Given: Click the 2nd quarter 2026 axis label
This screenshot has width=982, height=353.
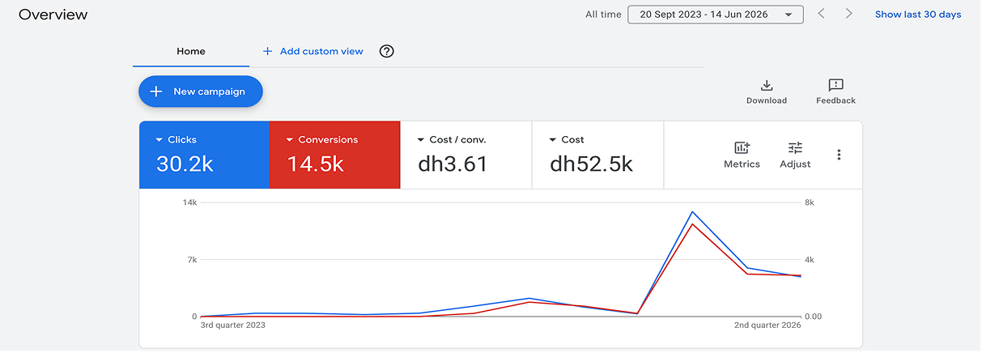Looking at the screenshot, I should [767, 325].
